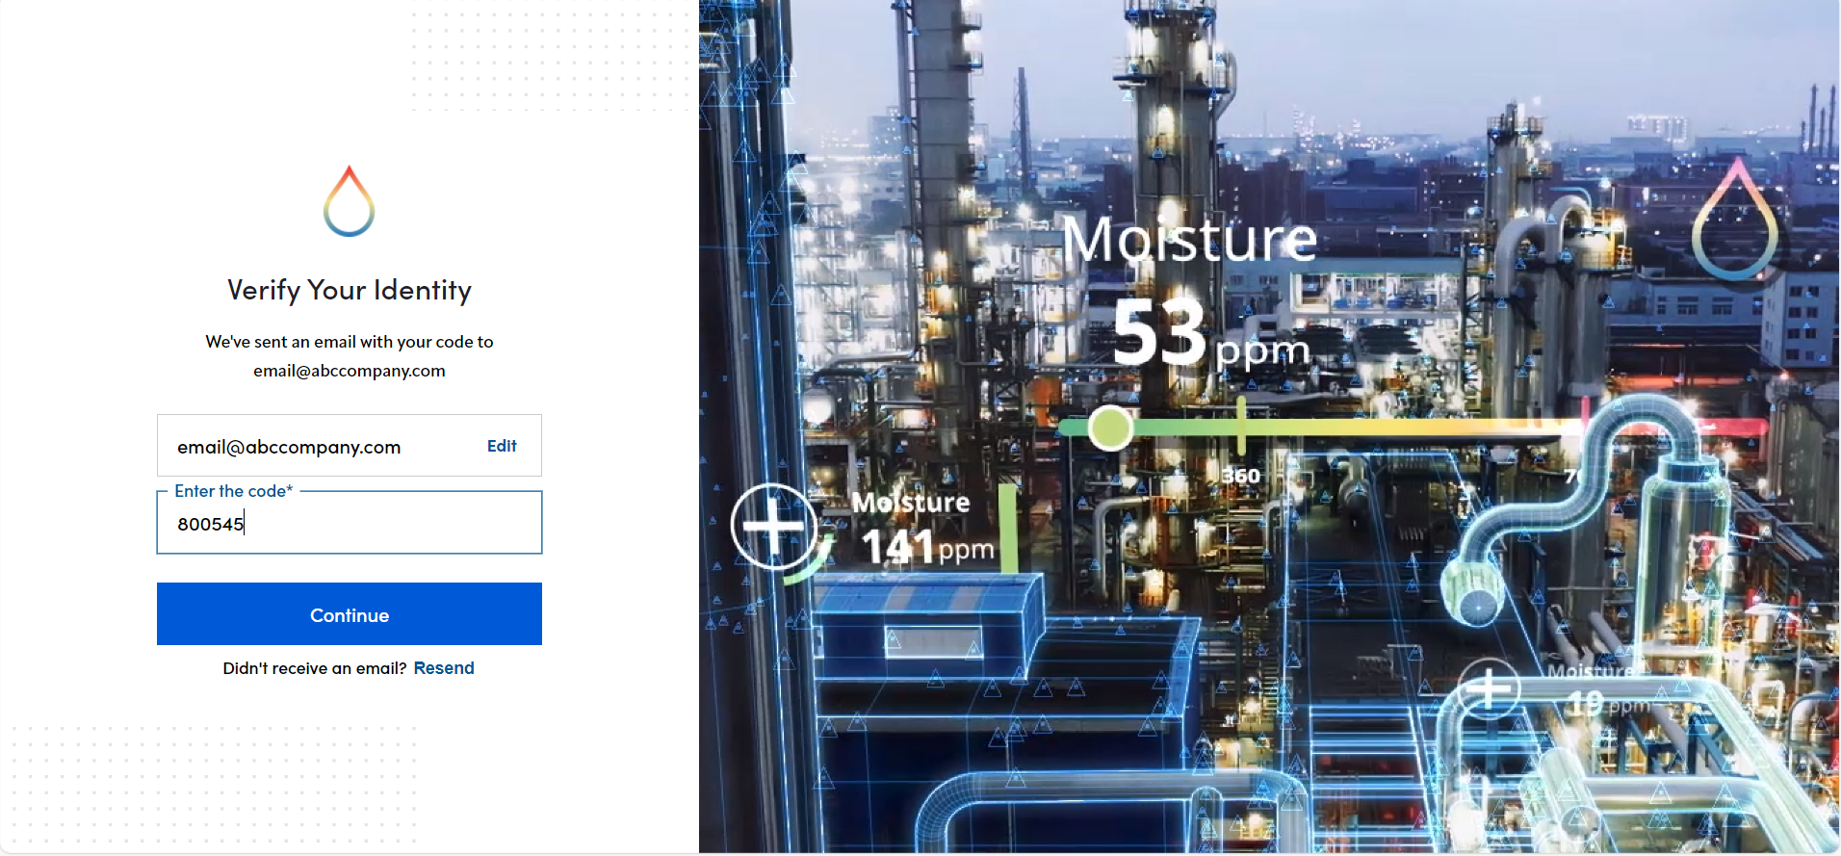
Task: Focus the Enter the code input field
Action: click(350, 524)
